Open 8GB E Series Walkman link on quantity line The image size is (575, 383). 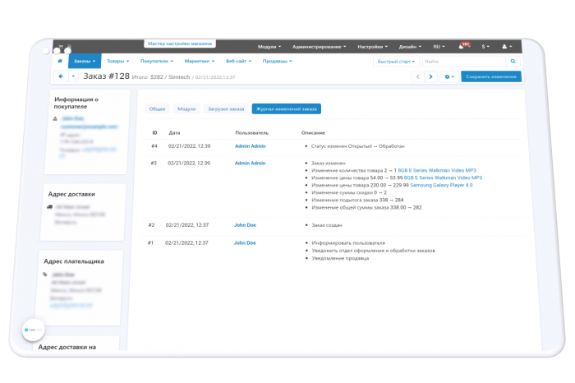pyautogui.click(x=437, y=170)
